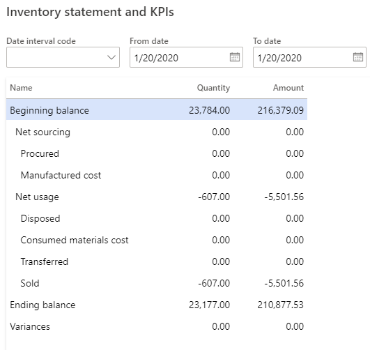Select the Consumed materials cost row

tap(157, 240)
